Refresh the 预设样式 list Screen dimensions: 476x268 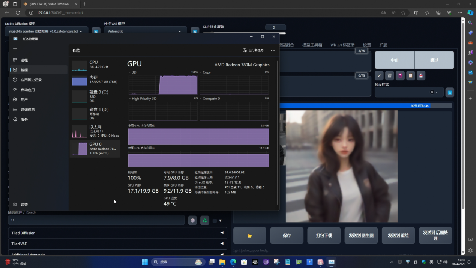(449, 92)
